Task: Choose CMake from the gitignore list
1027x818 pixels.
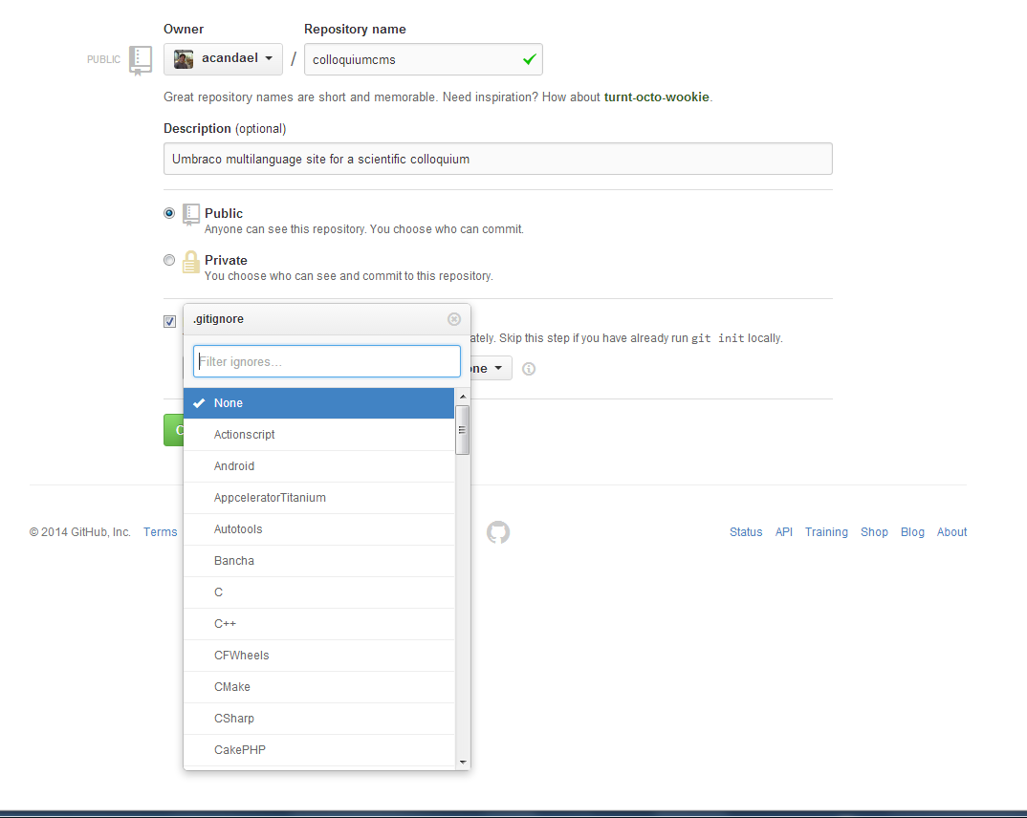Action: [x=319, y=686]
